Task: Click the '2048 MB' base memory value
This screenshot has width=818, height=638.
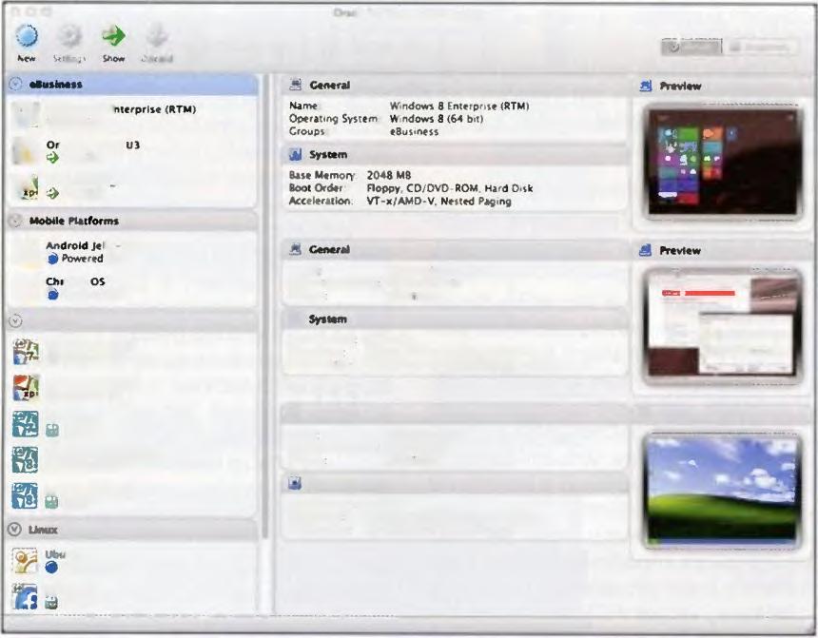Action: pos(389,175)
